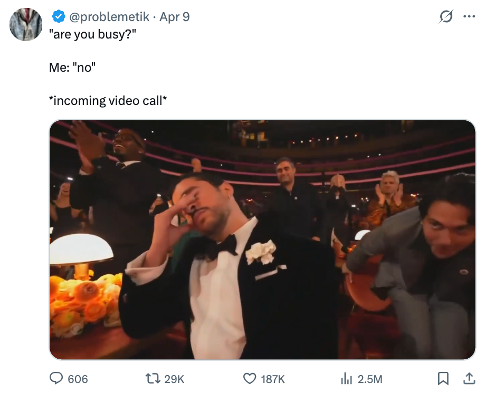Click the share upload arrow icon
The width and height of the screenshot is (484, 393).
point(468,378)
